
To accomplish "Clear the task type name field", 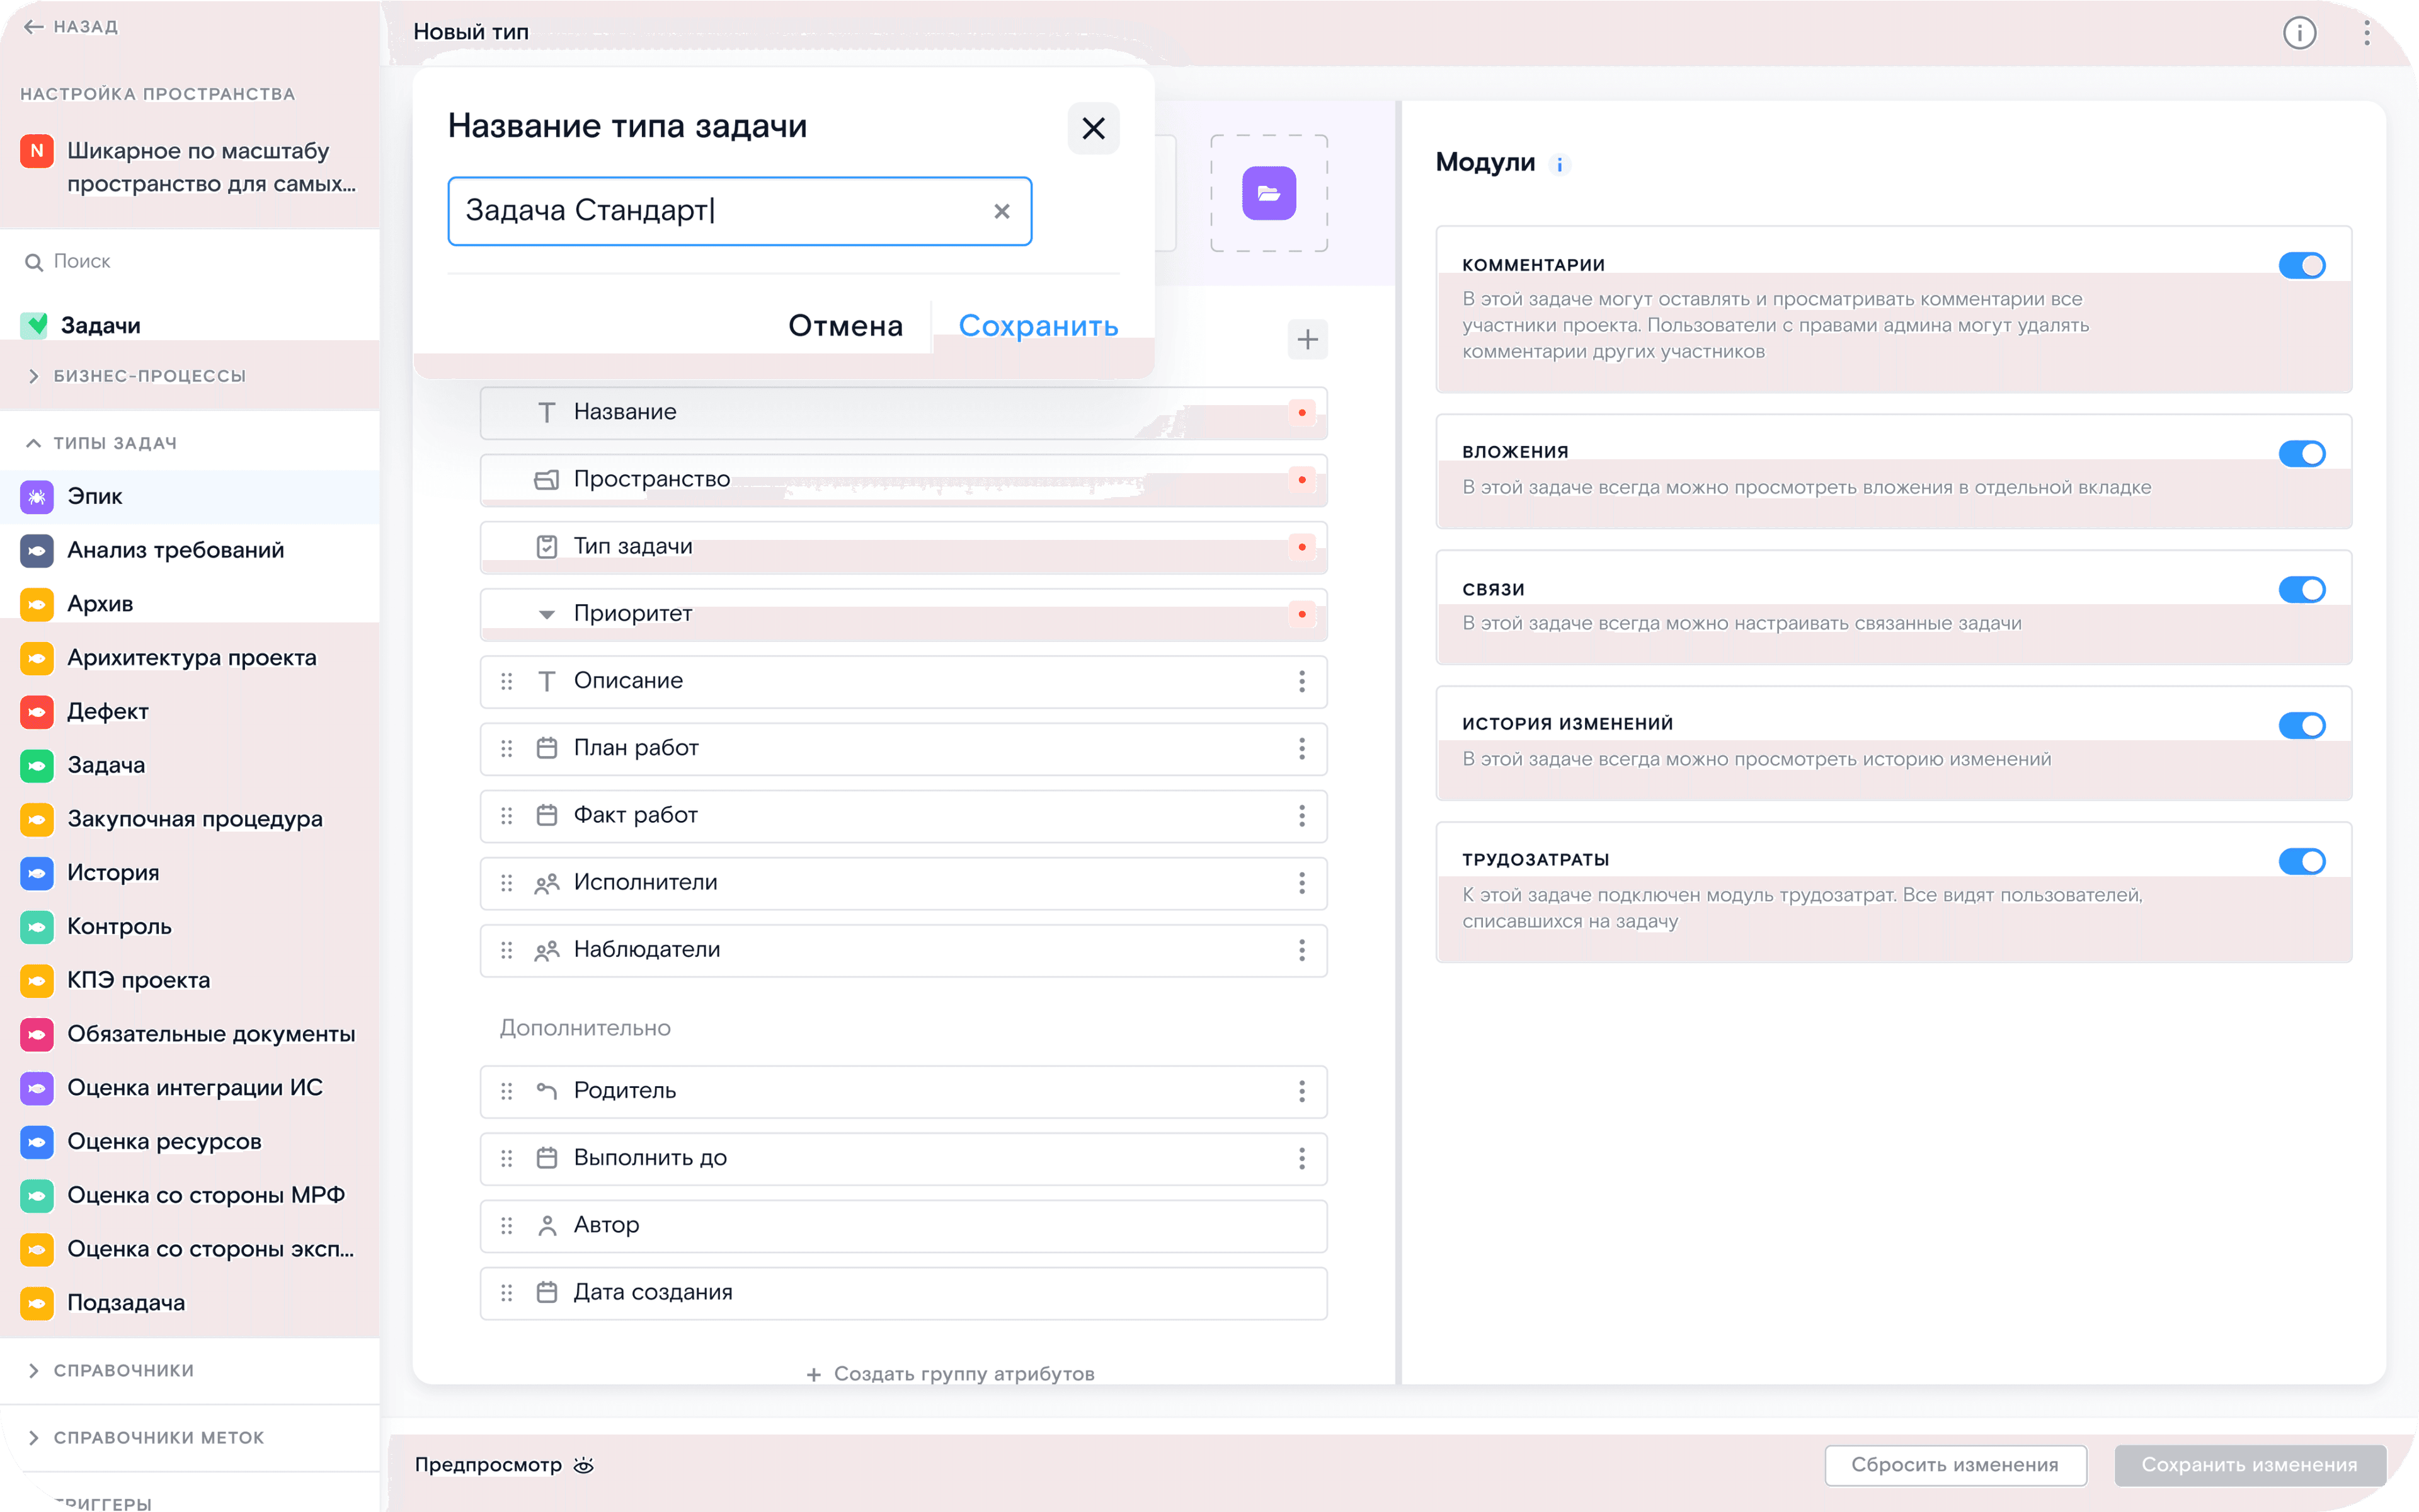I will click(1002, 211).
